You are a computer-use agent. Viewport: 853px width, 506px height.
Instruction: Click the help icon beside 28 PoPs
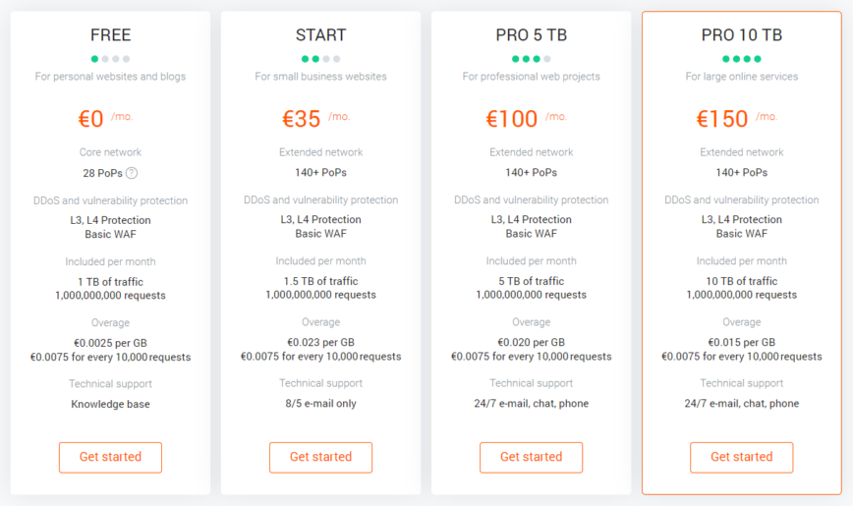(131, 173)
